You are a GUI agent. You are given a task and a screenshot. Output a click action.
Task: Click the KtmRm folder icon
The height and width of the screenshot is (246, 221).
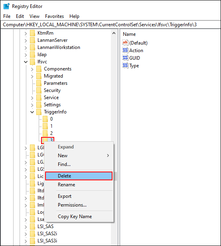tap(33, 33)
